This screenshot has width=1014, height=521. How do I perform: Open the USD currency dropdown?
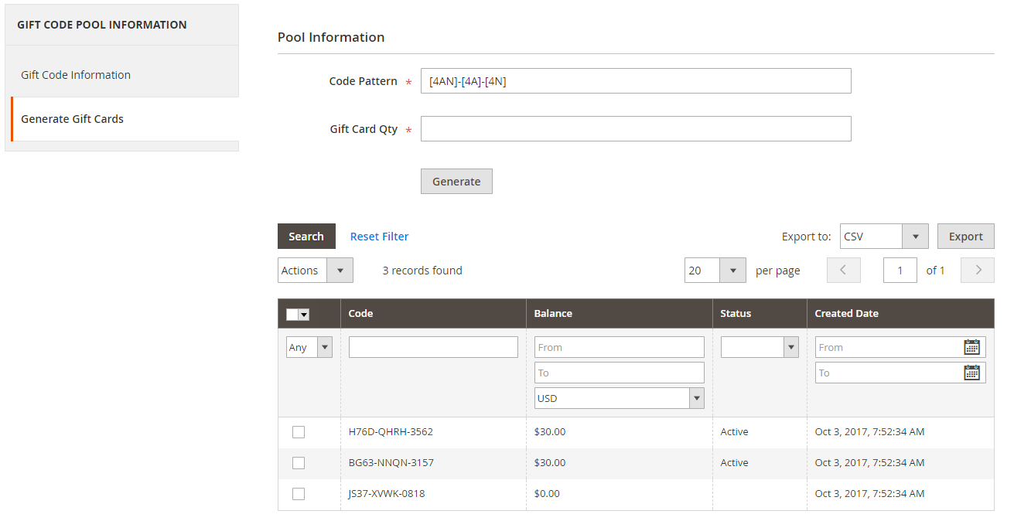[x=619, y=398]
